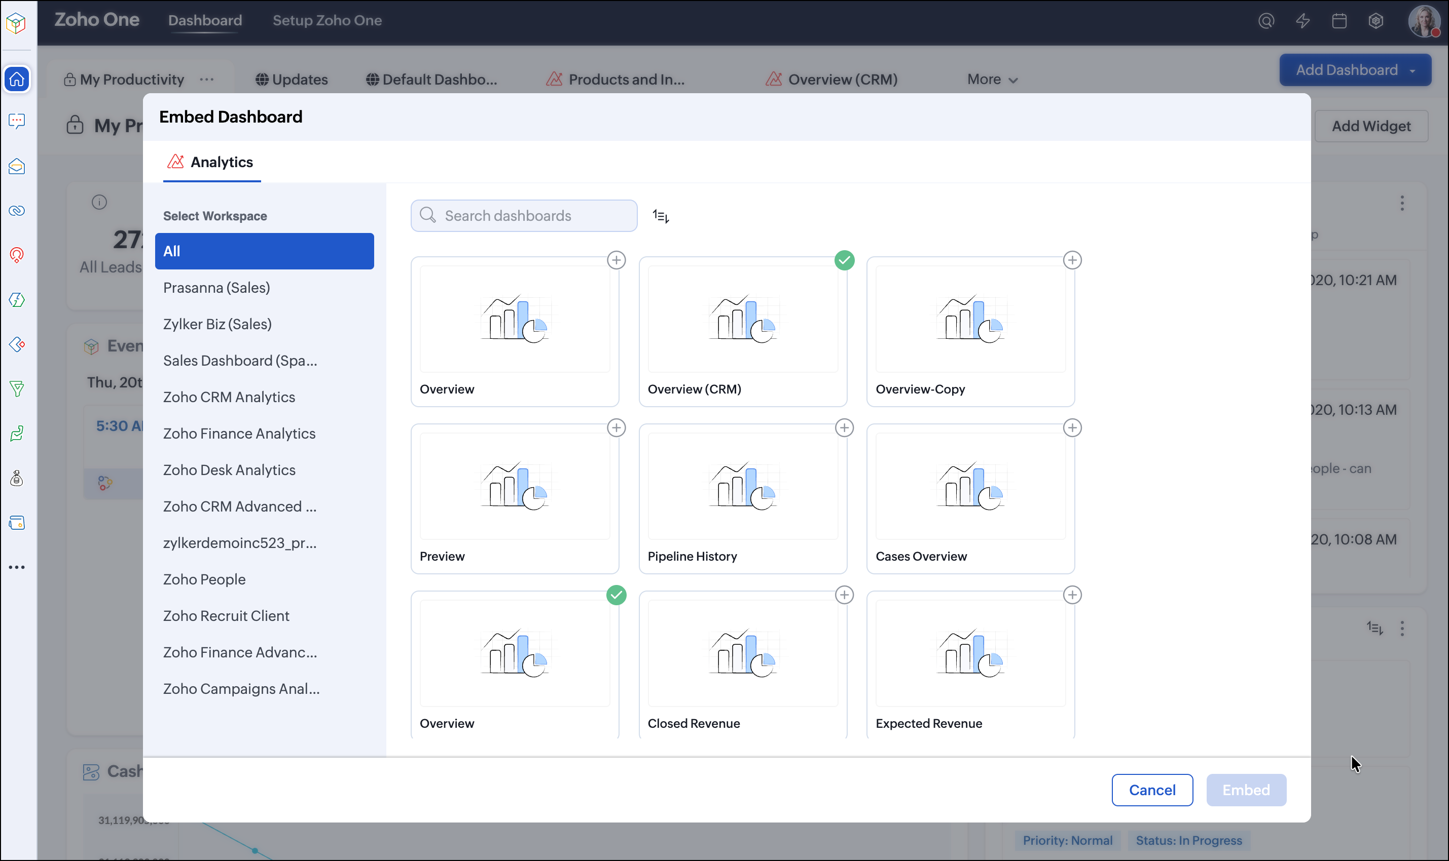This screenshot has width=1449, height=861.
Task: Select the Sales Dashboard (Spa... workspace
Action: [264, 360]
